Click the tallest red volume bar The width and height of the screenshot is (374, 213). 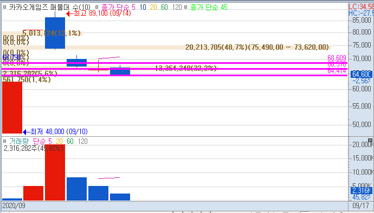[x=55, y=172]
